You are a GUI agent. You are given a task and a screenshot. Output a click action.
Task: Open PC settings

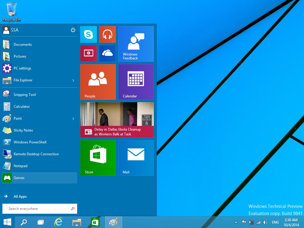coord(39,68)
